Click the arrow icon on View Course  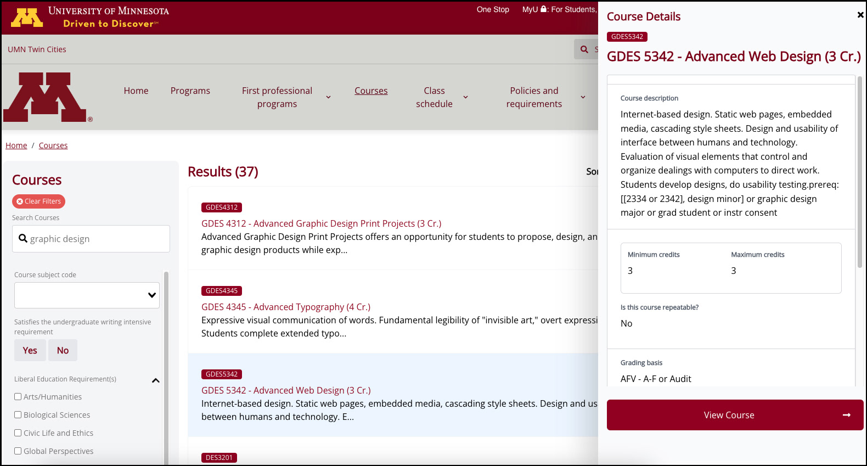click(847, 415)
